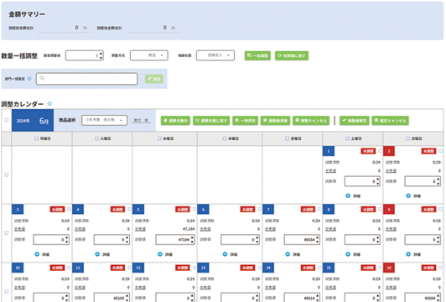
Task: Open the 端数処理 dropdown
Action: point(215,55)
